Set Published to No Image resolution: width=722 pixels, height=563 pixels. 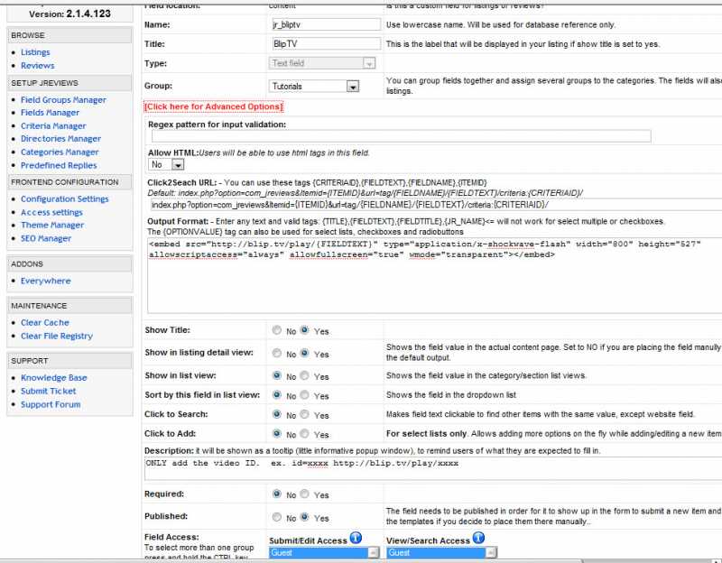click(277, 517)
